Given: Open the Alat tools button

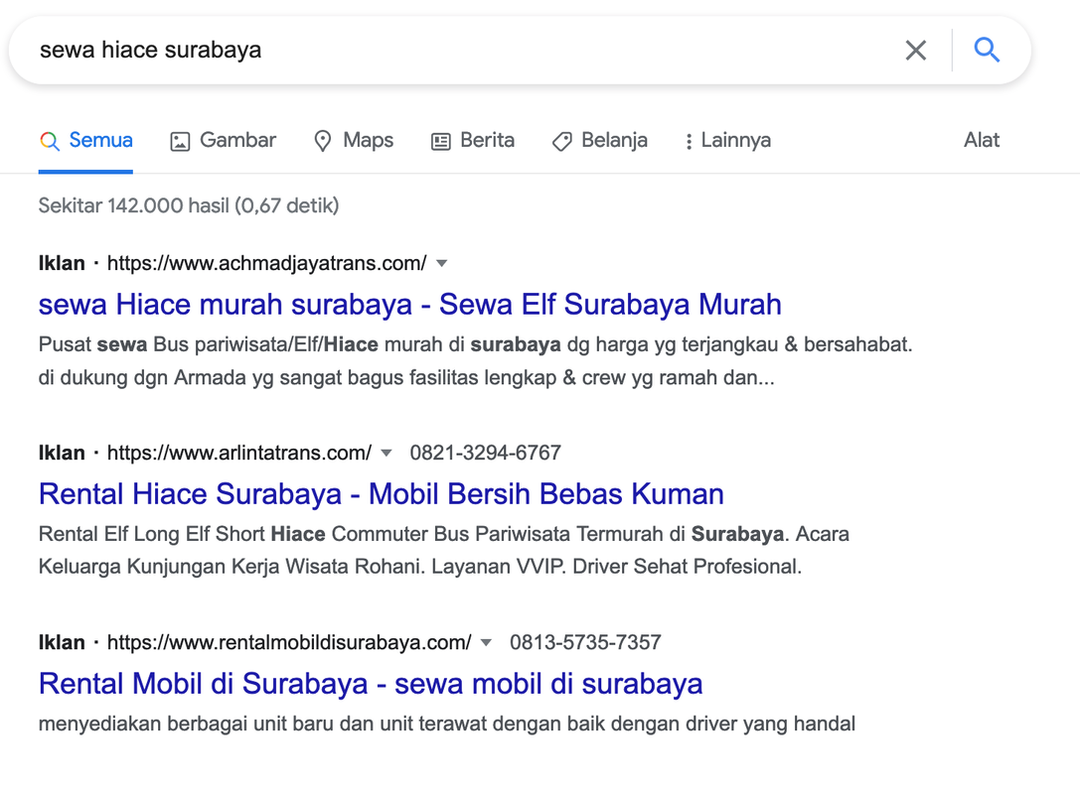Looking at the screenshot, I should (981, 140).
